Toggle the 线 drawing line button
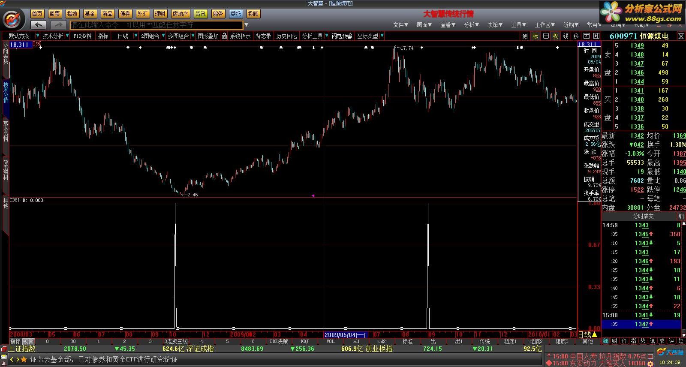The width and height of the screenshot is (686, 367). pos(566,36)
